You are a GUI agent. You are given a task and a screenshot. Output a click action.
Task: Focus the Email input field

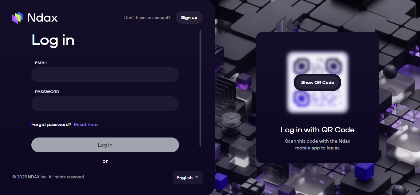click(x=105, y=75)
